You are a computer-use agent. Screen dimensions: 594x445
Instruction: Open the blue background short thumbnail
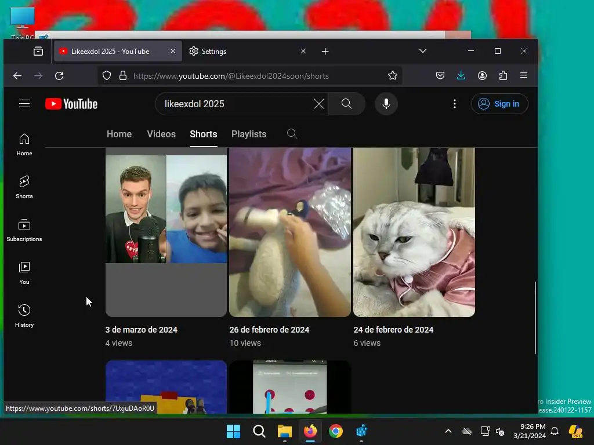pyautogui.click(x=166, y=387)
